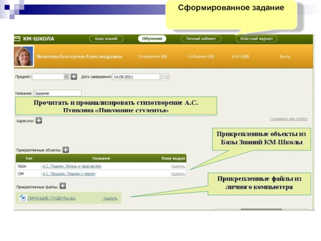The width and height of the screenshot is (321, 241).
Task: Click the Выход logout link
Action: (285, 56)
